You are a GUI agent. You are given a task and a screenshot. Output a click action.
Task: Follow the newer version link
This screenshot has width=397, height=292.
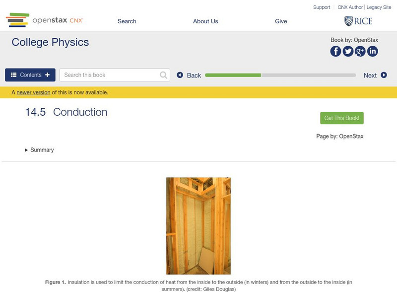(33, 92)
